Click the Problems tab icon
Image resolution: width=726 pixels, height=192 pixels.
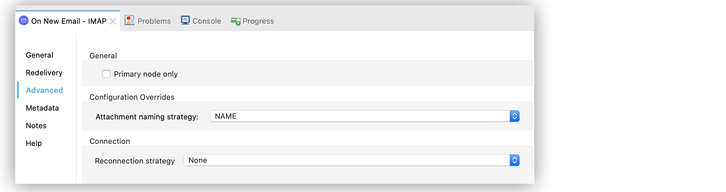coord(129,20)
